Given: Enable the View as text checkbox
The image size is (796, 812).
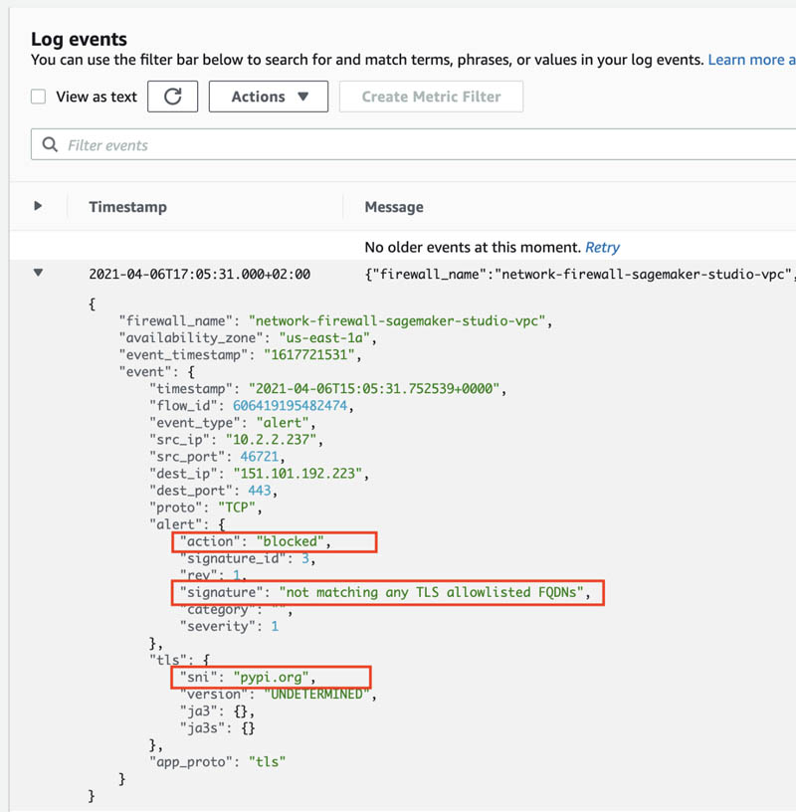Looking at the screenshot, I should tap(39, 97).
